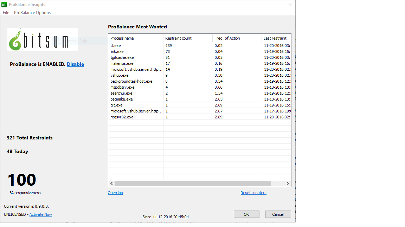The width and height of the screenshot is (405, 227).
Task: Click the Reset counters link
Action: (253, 193)
